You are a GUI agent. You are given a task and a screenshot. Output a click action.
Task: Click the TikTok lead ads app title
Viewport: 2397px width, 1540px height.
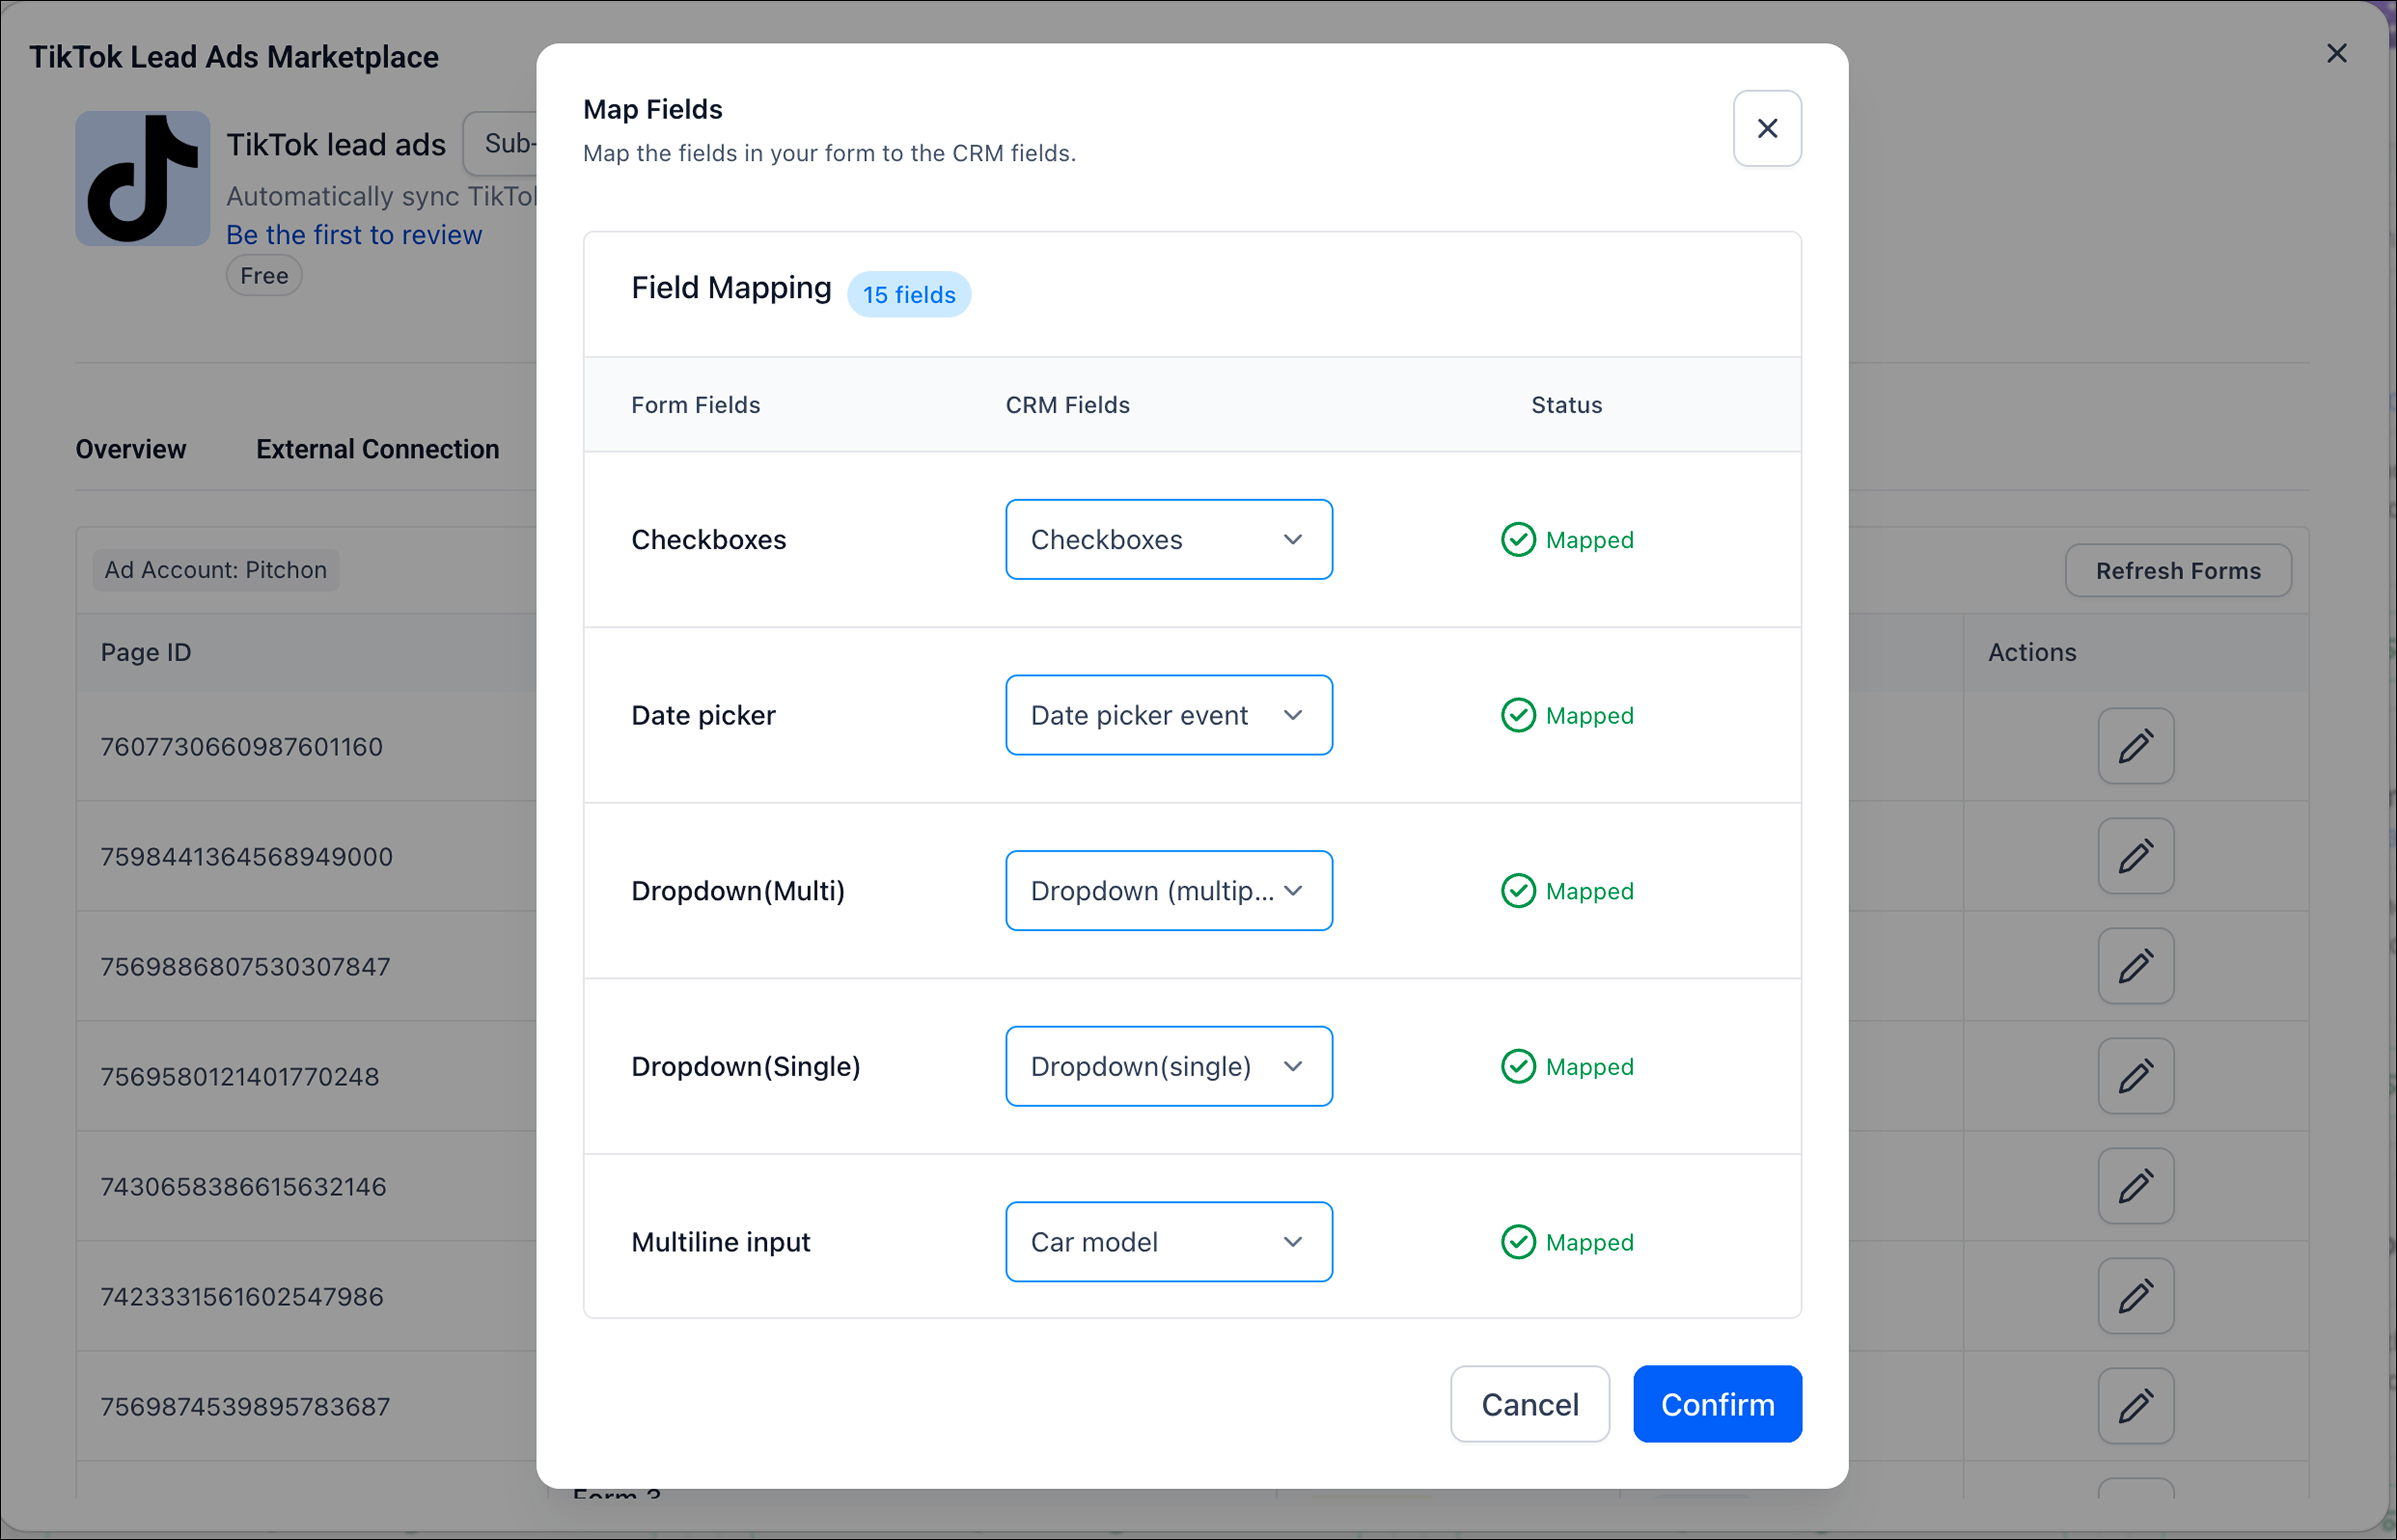[x=336, y=145]
